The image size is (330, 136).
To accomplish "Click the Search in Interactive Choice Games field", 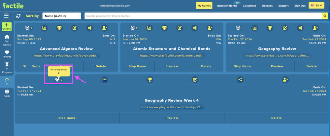I will (203, 16).
